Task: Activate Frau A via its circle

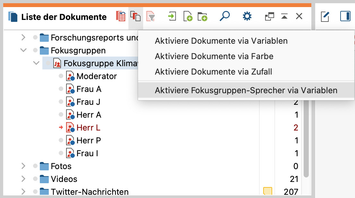Action: (x=61, y=89)
